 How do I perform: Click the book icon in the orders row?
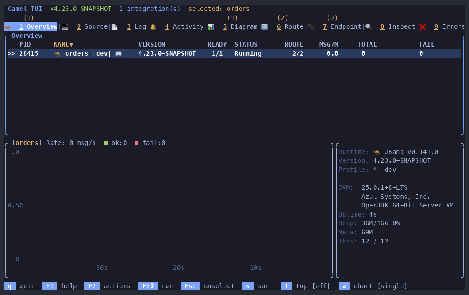point(119,53)
